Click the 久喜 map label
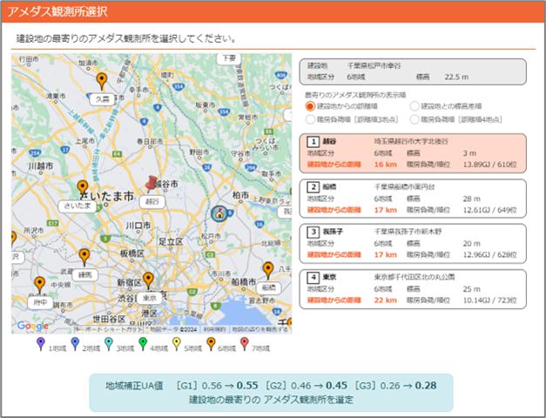This screenshot has height=418, width=546. click(x=103, y=99)
